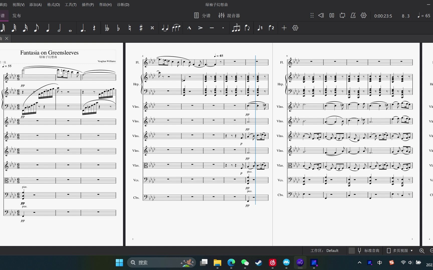Apply the double sharp accidental
Viewport: 433px width, 270px height.
(152, 28)
